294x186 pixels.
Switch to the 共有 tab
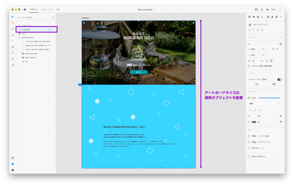point(58,10)
